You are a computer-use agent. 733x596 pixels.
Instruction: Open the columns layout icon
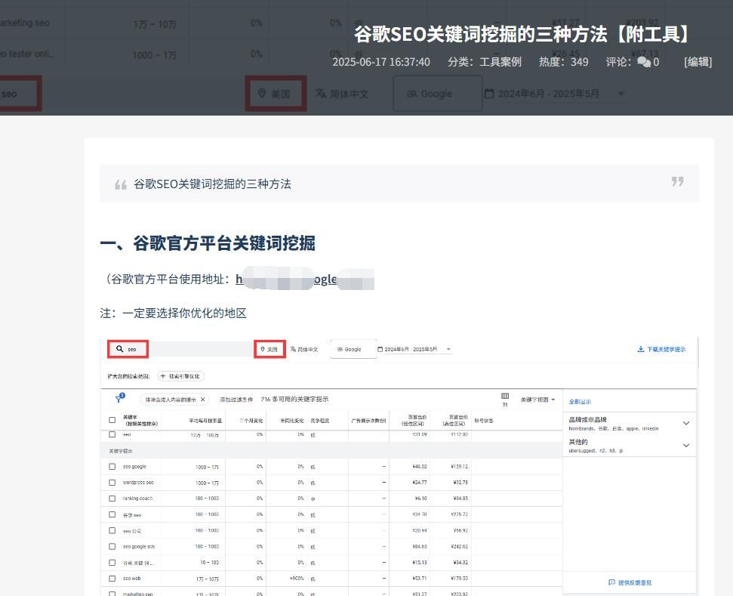click(x=505, y=397)
